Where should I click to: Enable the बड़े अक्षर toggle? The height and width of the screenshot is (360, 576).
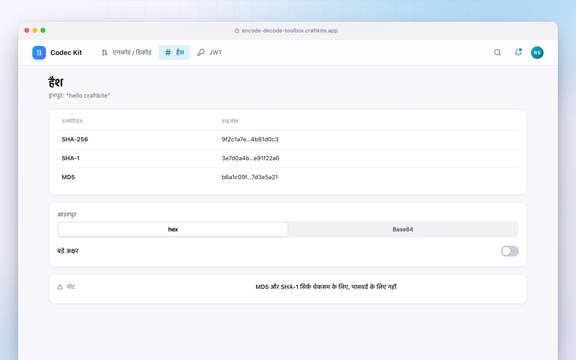(509, 251)
